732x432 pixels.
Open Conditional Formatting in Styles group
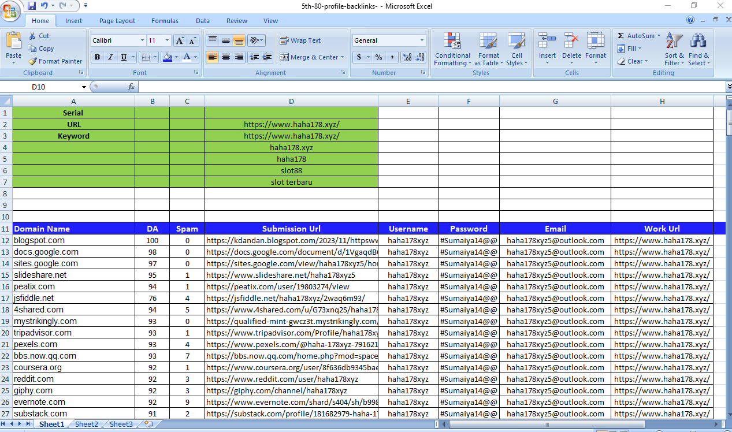click(x=452, y=49)
